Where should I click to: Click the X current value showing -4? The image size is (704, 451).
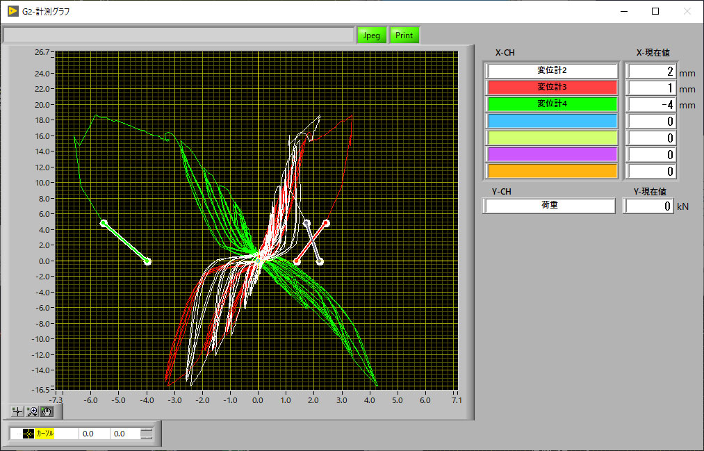[651, 104]
